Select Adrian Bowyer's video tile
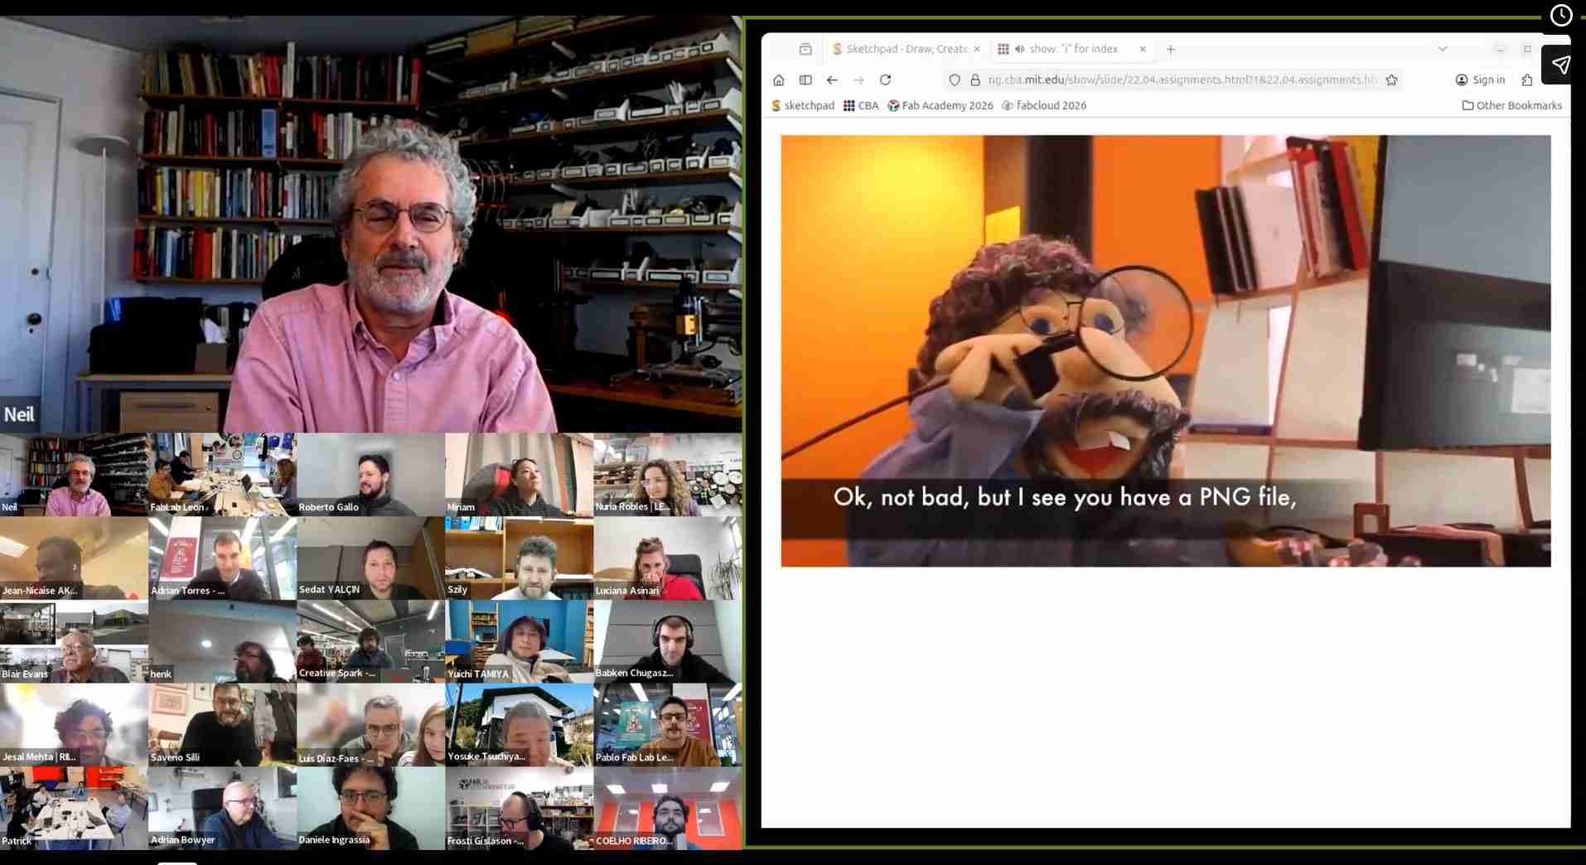This screenshot has width=1586, height=865. [222, 809]
